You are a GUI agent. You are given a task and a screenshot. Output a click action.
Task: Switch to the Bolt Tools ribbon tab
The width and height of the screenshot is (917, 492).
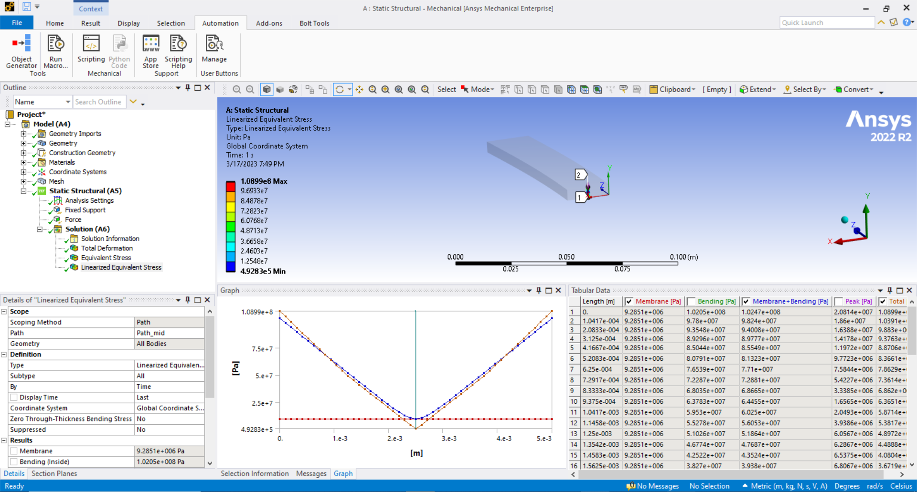[314, 22]
